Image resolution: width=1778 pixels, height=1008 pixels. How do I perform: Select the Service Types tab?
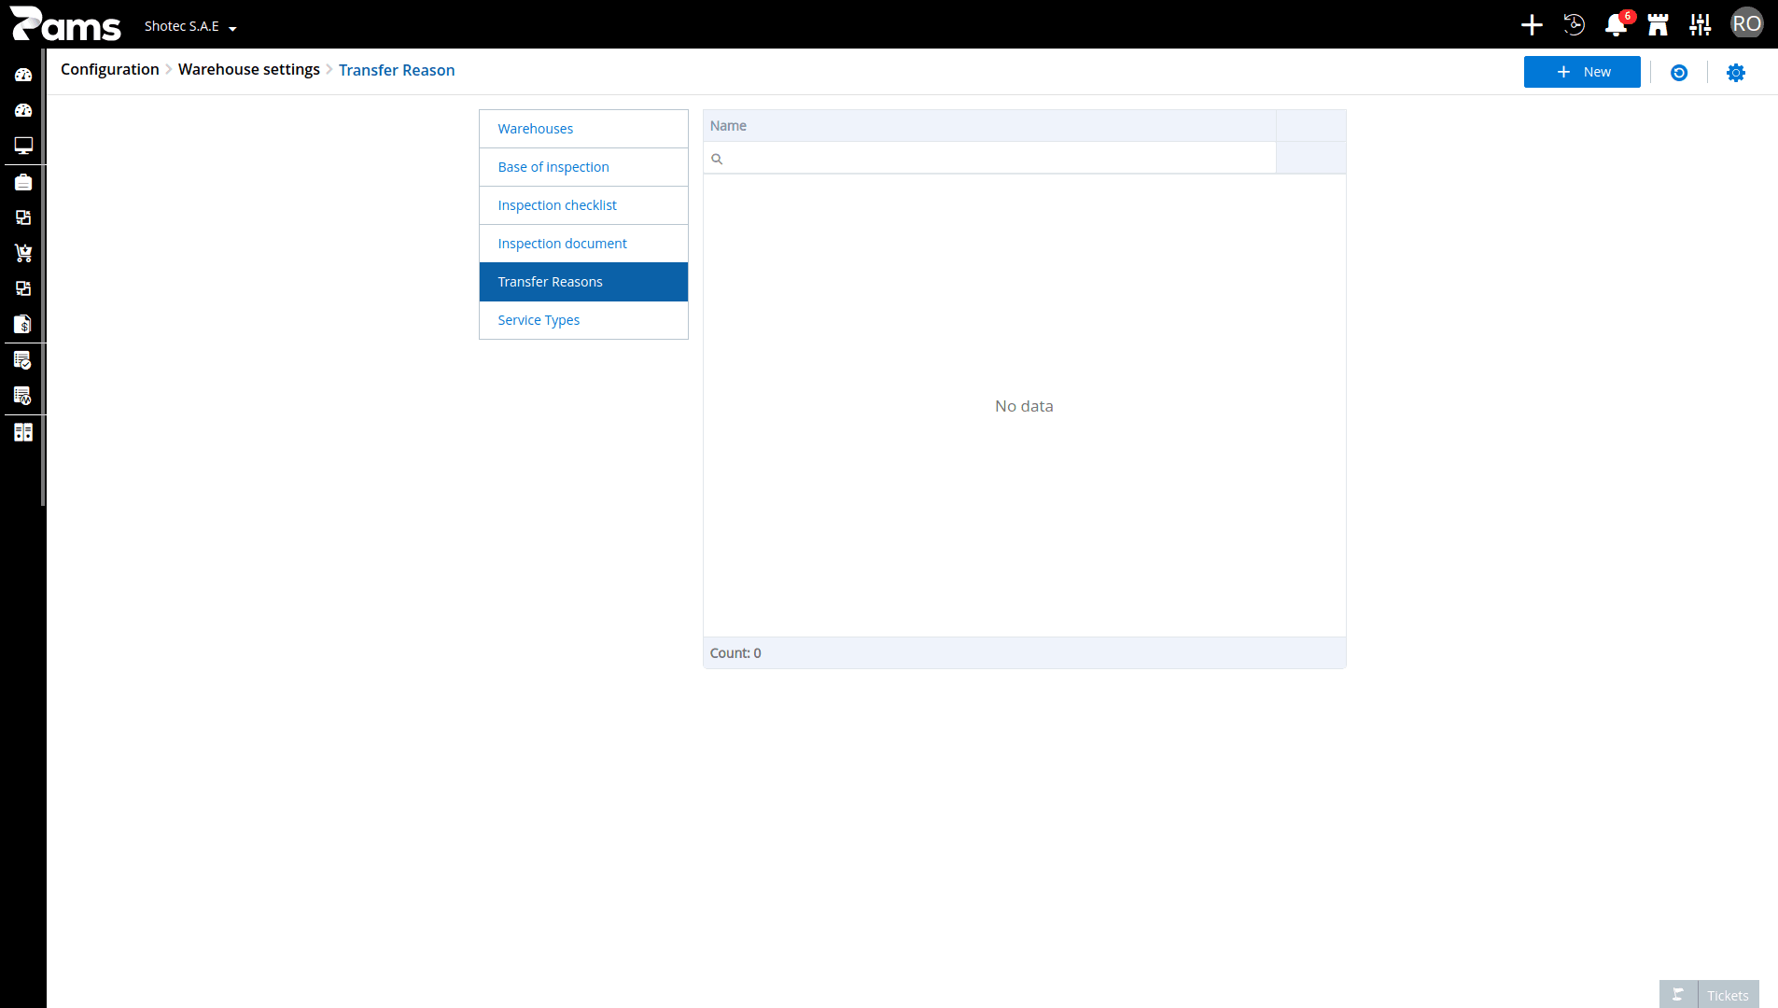pos(583,320)
